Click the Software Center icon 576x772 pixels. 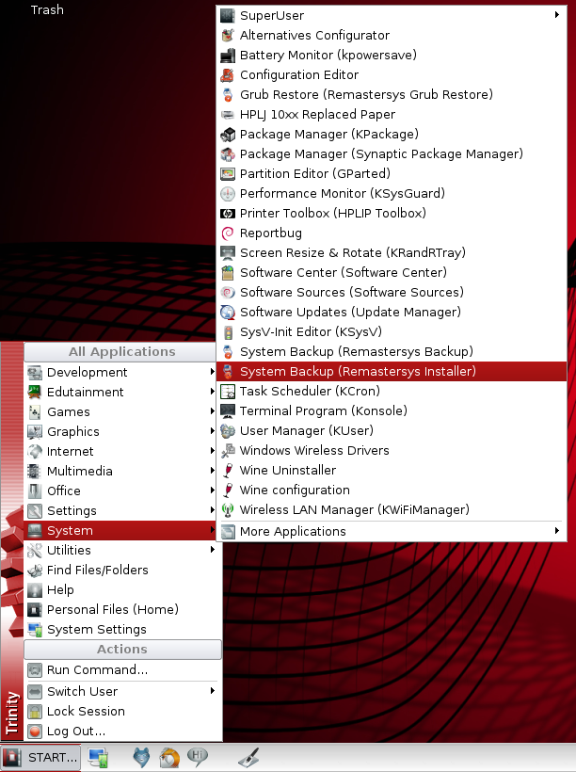click(228, 273)
